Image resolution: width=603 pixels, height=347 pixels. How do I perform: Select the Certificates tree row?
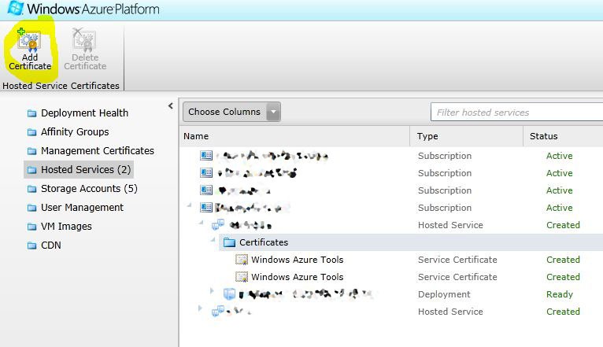pyautogui.click(x=411, y=242)
